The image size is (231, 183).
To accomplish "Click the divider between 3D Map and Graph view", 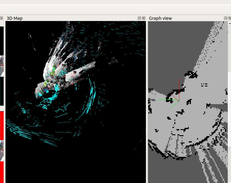I will pos(147,102).
